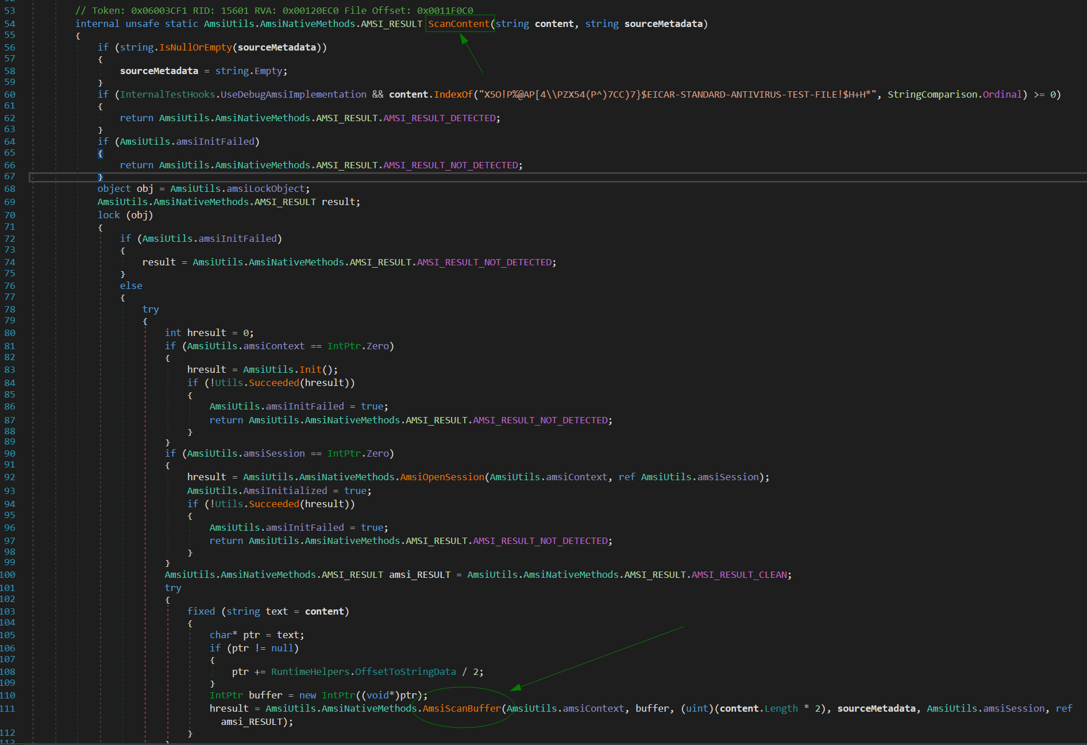Click the AmsiScanBuffer call on line 111

pos(462,708)
